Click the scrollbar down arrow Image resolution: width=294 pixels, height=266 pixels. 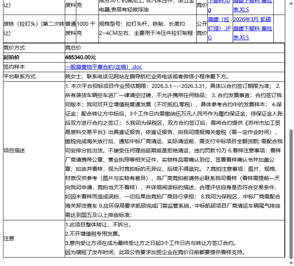click(x=291, y=263)
